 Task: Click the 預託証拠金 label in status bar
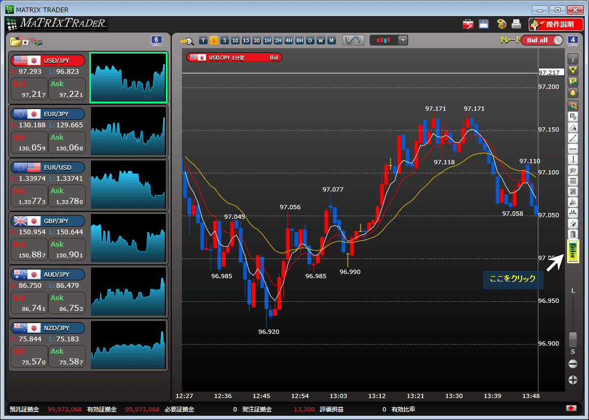click(25, 409)
